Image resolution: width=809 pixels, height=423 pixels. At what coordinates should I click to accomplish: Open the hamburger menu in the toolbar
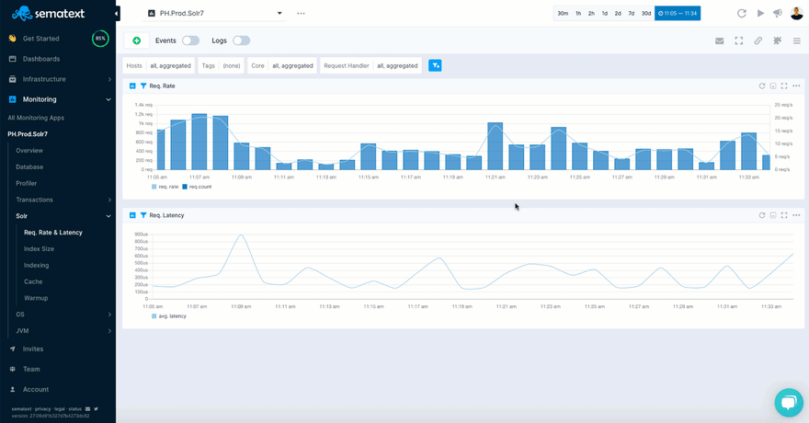pyautogui.click(x=797, y=40)
